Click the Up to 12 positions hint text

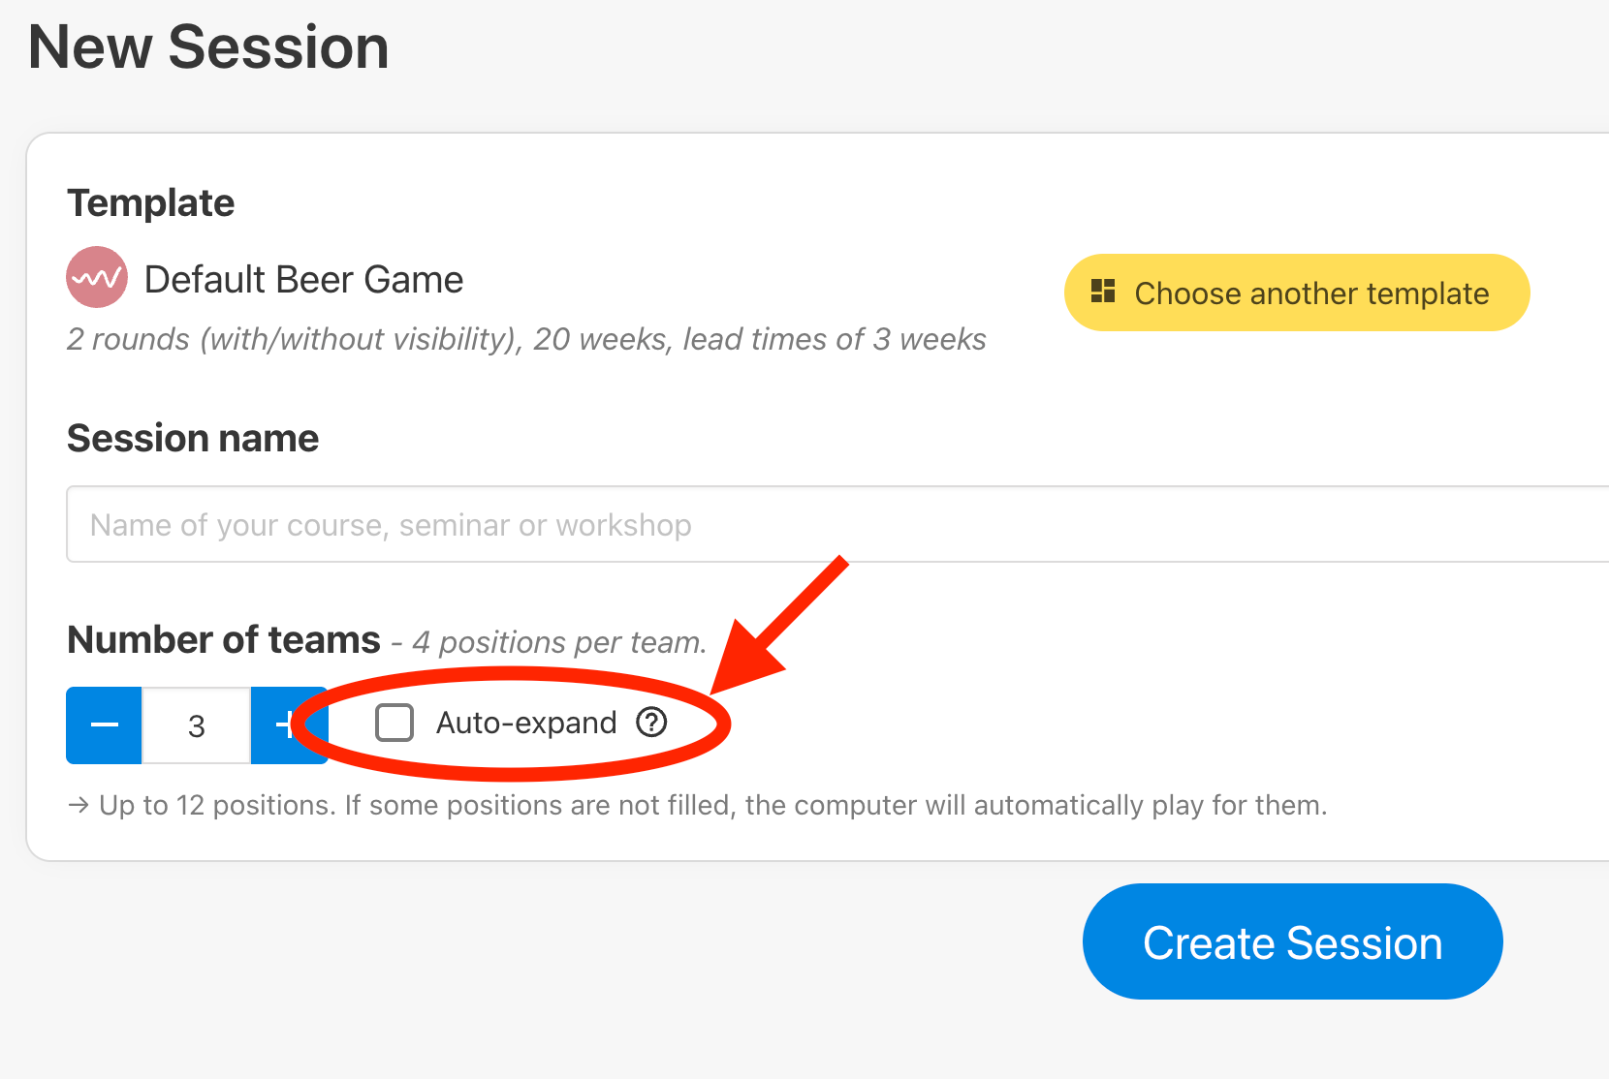(713, 805)
